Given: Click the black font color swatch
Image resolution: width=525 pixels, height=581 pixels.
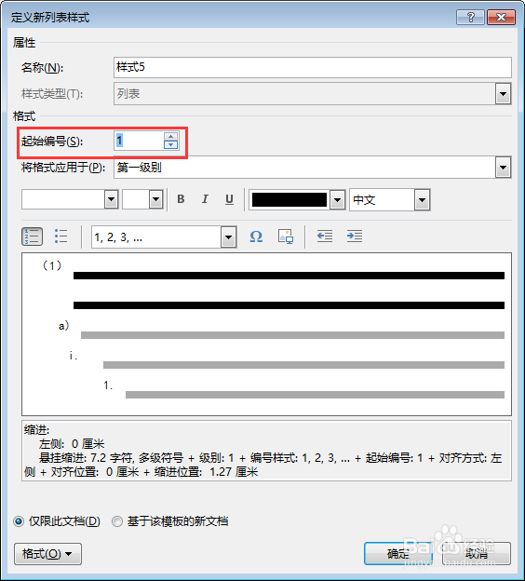Looking at the screenshot, I should coord(289,200).
